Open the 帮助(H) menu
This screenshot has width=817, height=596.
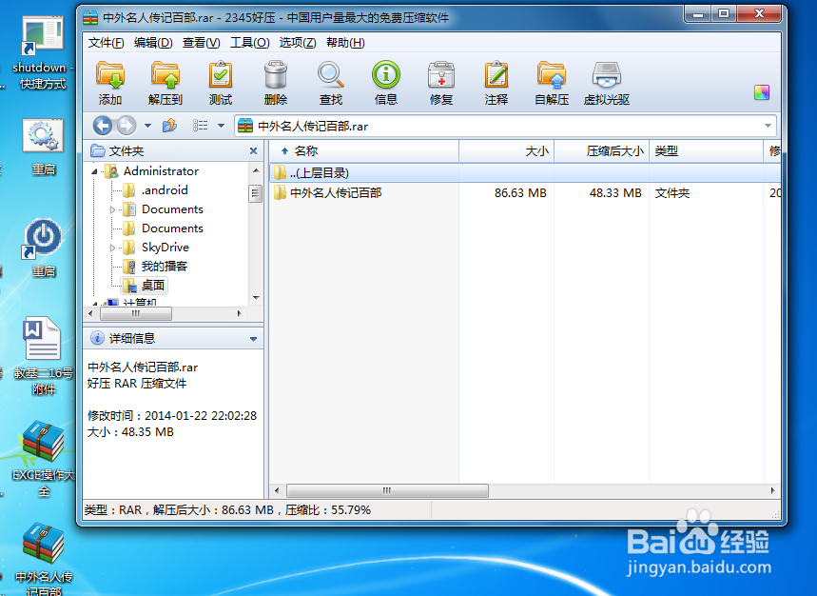345,43
